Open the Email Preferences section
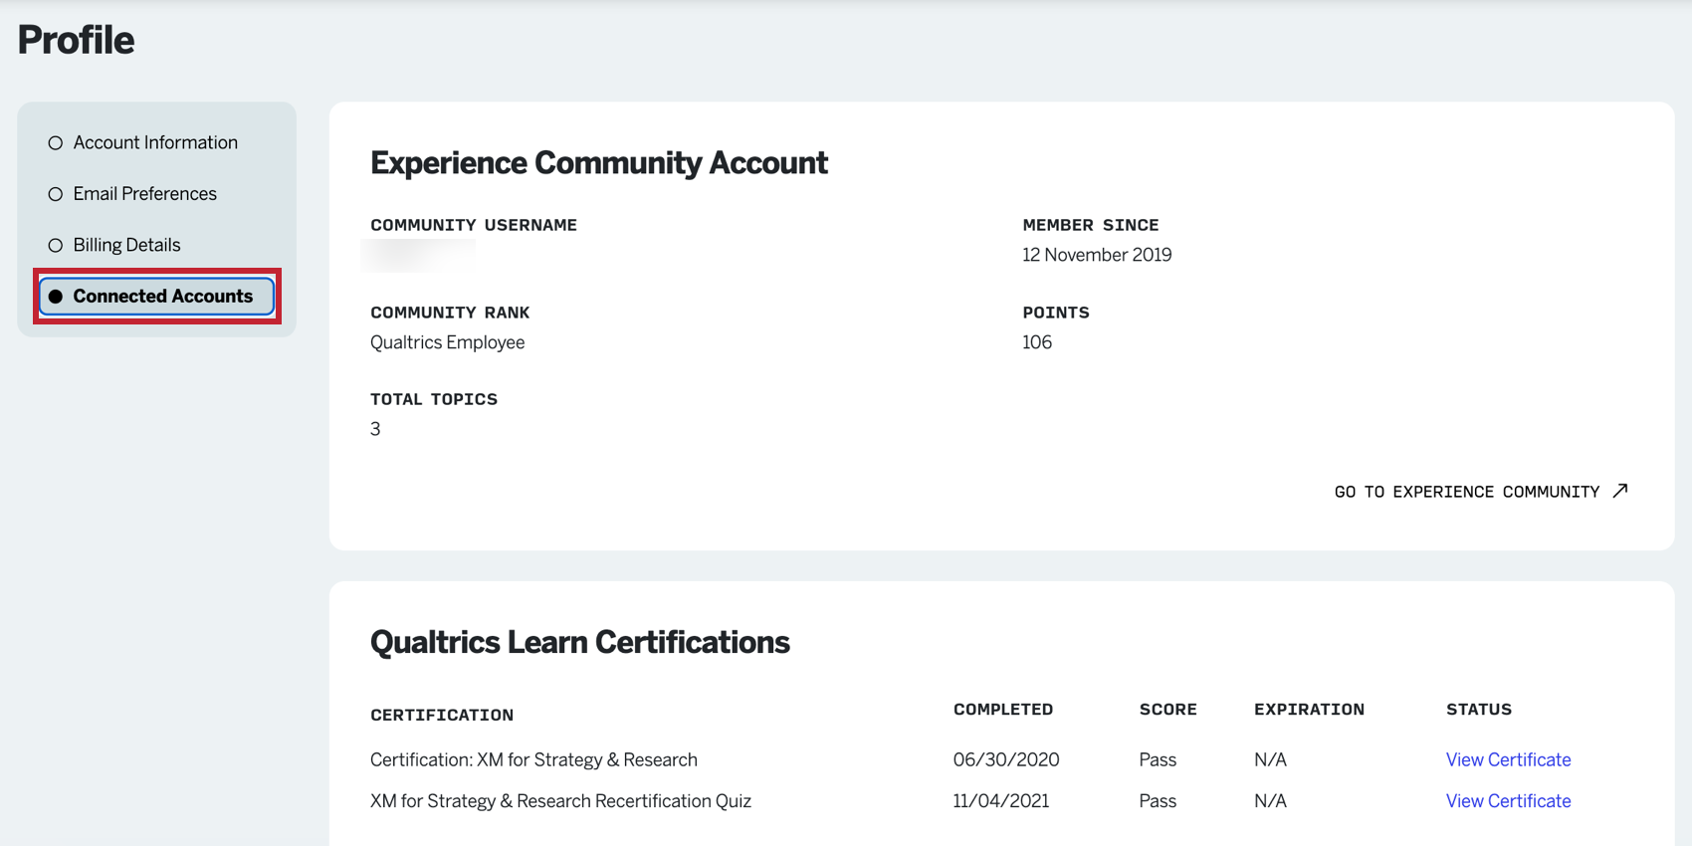 point(144,194)
